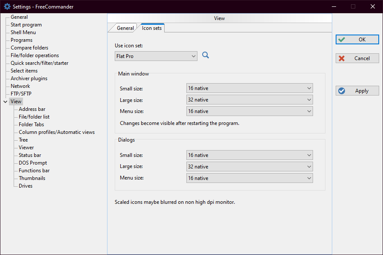The height and width of the screenshot is (255, 383).
Task: Open Main window Large size dropdown
Action: (250, 100)
